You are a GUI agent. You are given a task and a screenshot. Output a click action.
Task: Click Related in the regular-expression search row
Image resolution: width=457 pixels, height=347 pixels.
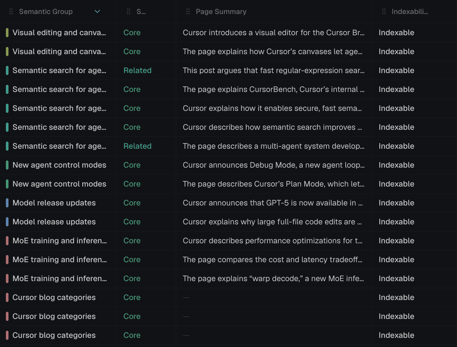(137, 70)
